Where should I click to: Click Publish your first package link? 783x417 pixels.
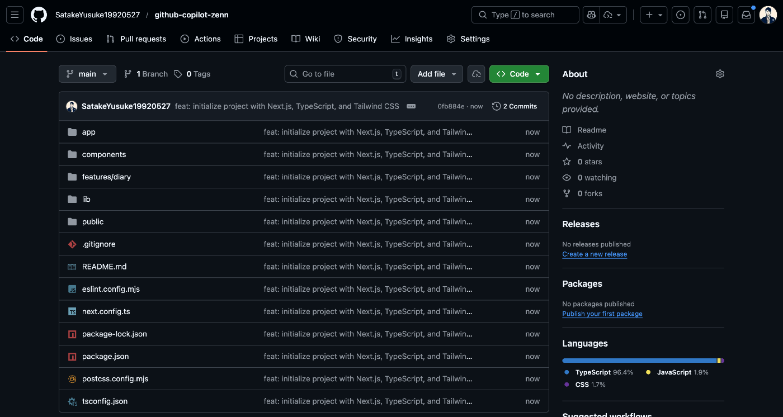602,314
